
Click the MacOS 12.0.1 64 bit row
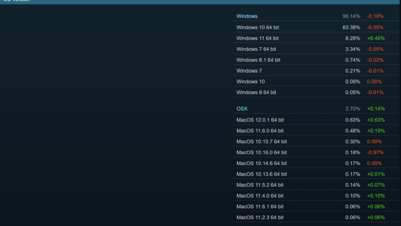point(316,120)
